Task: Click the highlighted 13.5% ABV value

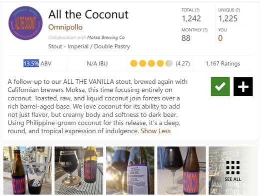Action: click(31, 63)
